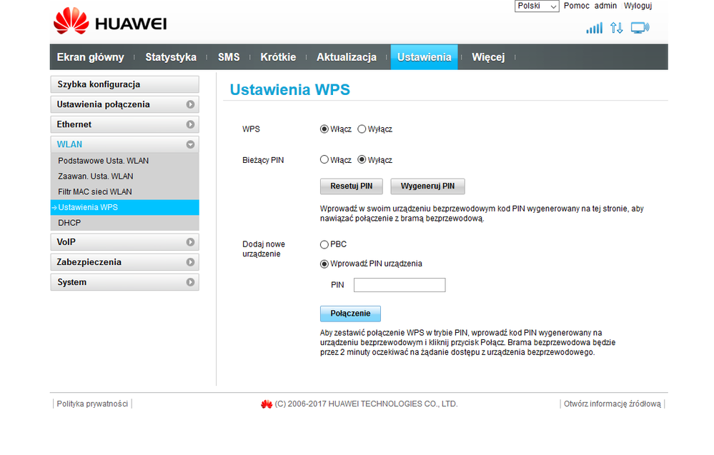The image size is (714, 455).
Task: Collapse the WLAN section arrow
Action: pyautogui.click(x=190, y=145)
